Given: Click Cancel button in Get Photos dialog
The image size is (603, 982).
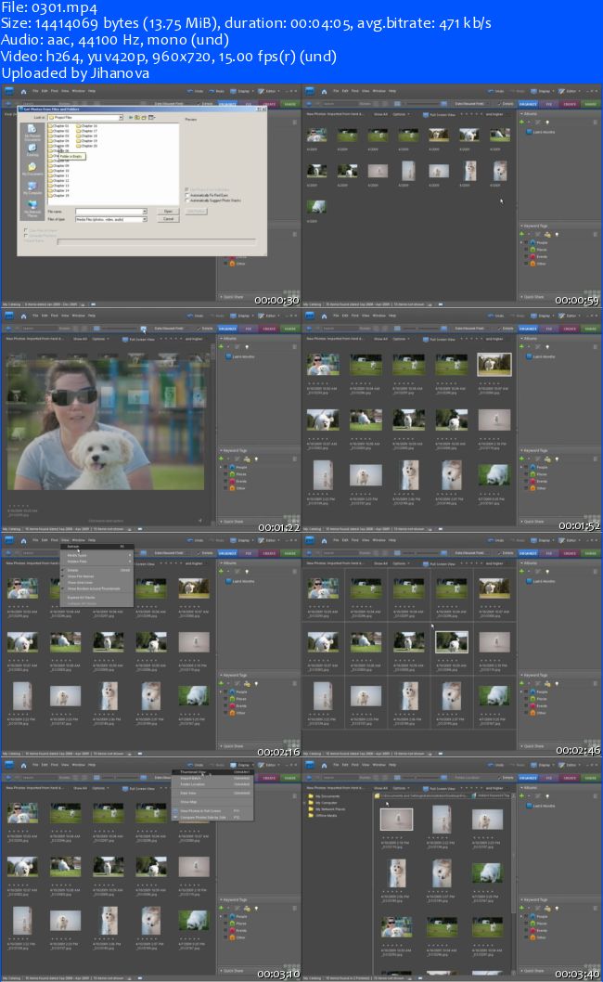Looking at the screenshot, I should pos(168,219).
